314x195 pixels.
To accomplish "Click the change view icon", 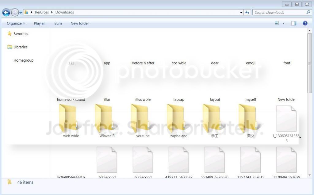I will click(277, 23).
